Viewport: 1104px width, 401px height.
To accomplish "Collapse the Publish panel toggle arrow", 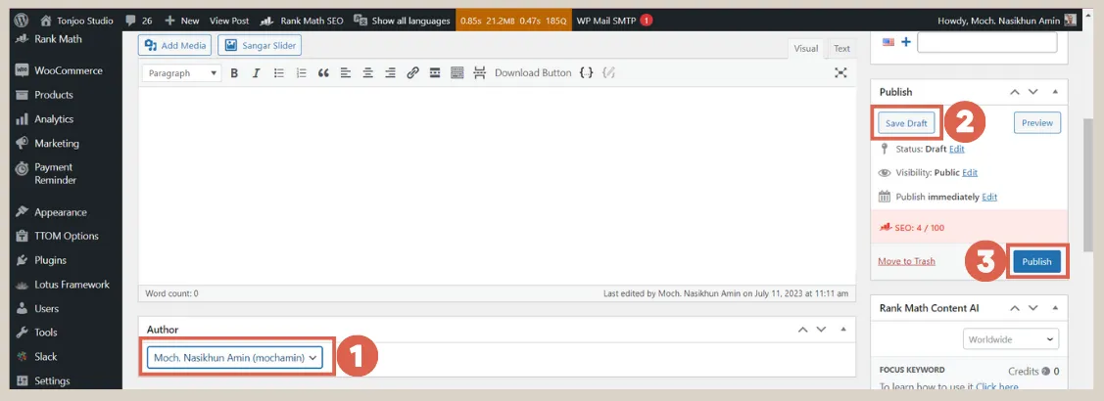I will (x=1055, y=92).
